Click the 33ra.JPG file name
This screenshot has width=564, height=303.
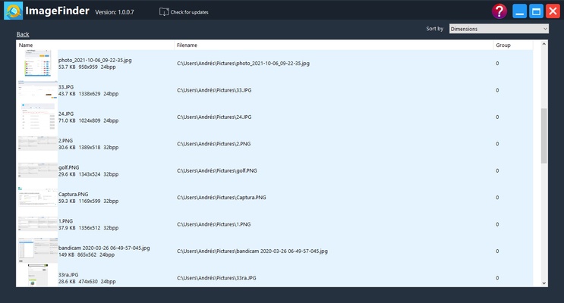pyautogui.click(x=68, y=275)
